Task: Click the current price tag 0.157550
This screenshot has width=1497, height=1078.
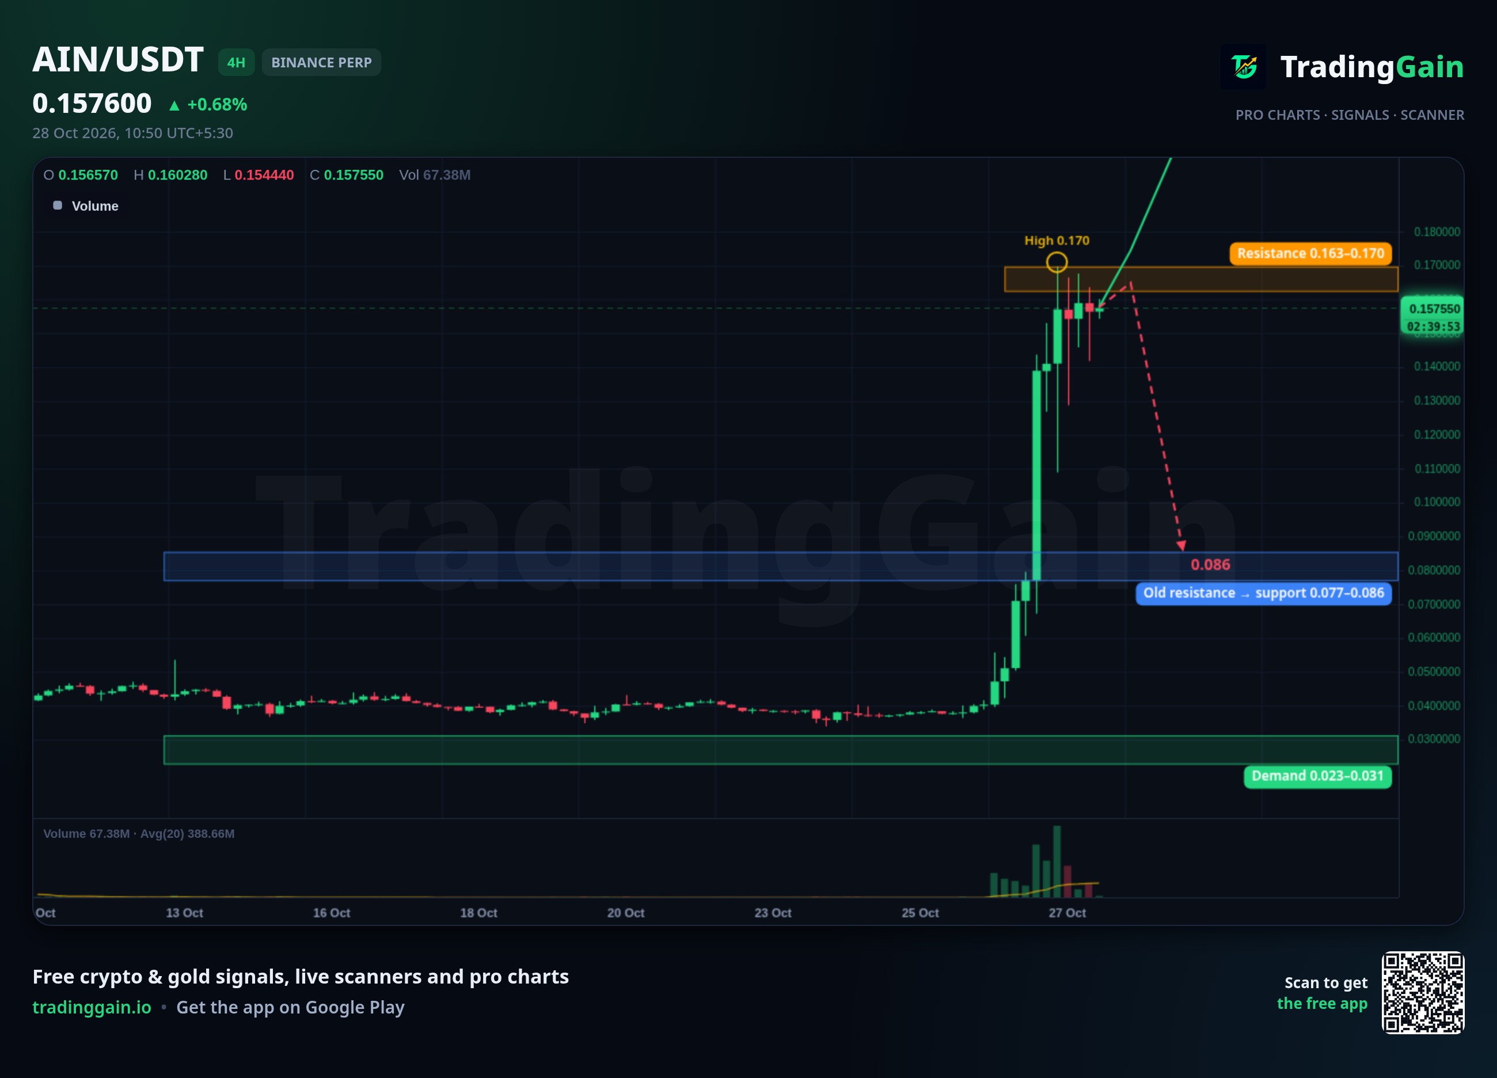Action: click(x=1434, y=308)
